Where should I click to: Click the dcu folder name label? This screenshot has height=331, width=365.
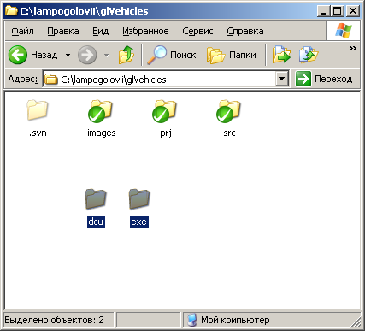96,222
